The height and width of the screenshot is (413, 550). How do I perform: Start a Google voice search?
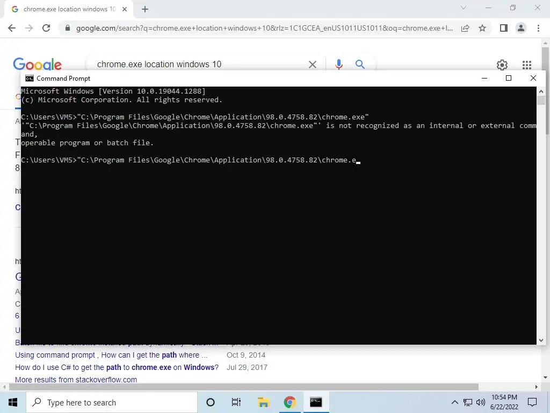[338, 65]
